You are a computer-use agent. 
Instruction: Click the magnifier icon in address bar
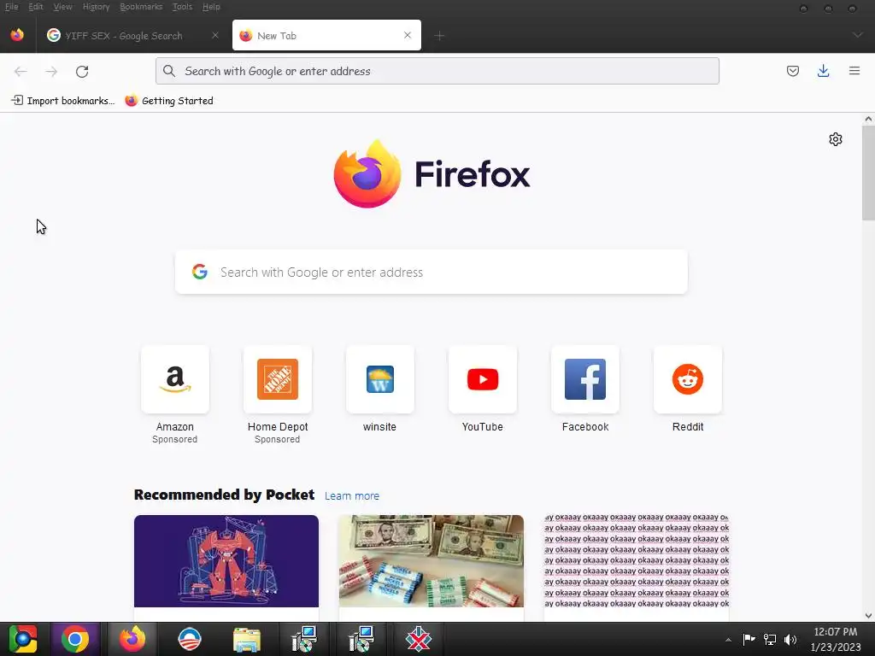coord(169,71)
